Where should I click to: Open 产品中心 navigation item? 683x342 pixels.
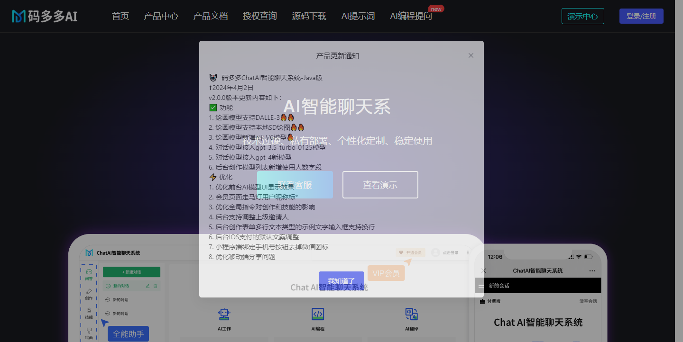tap(161, 16)
